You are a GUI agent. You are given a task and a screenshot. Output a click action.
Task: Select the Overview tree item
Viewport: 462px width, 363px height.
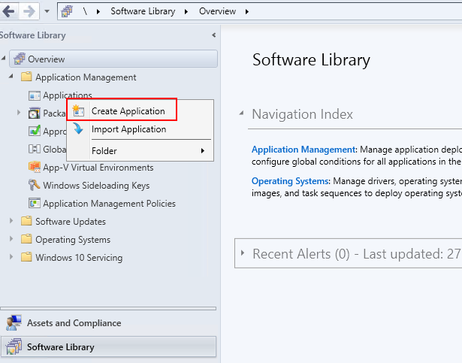click(x=113, y=59)
